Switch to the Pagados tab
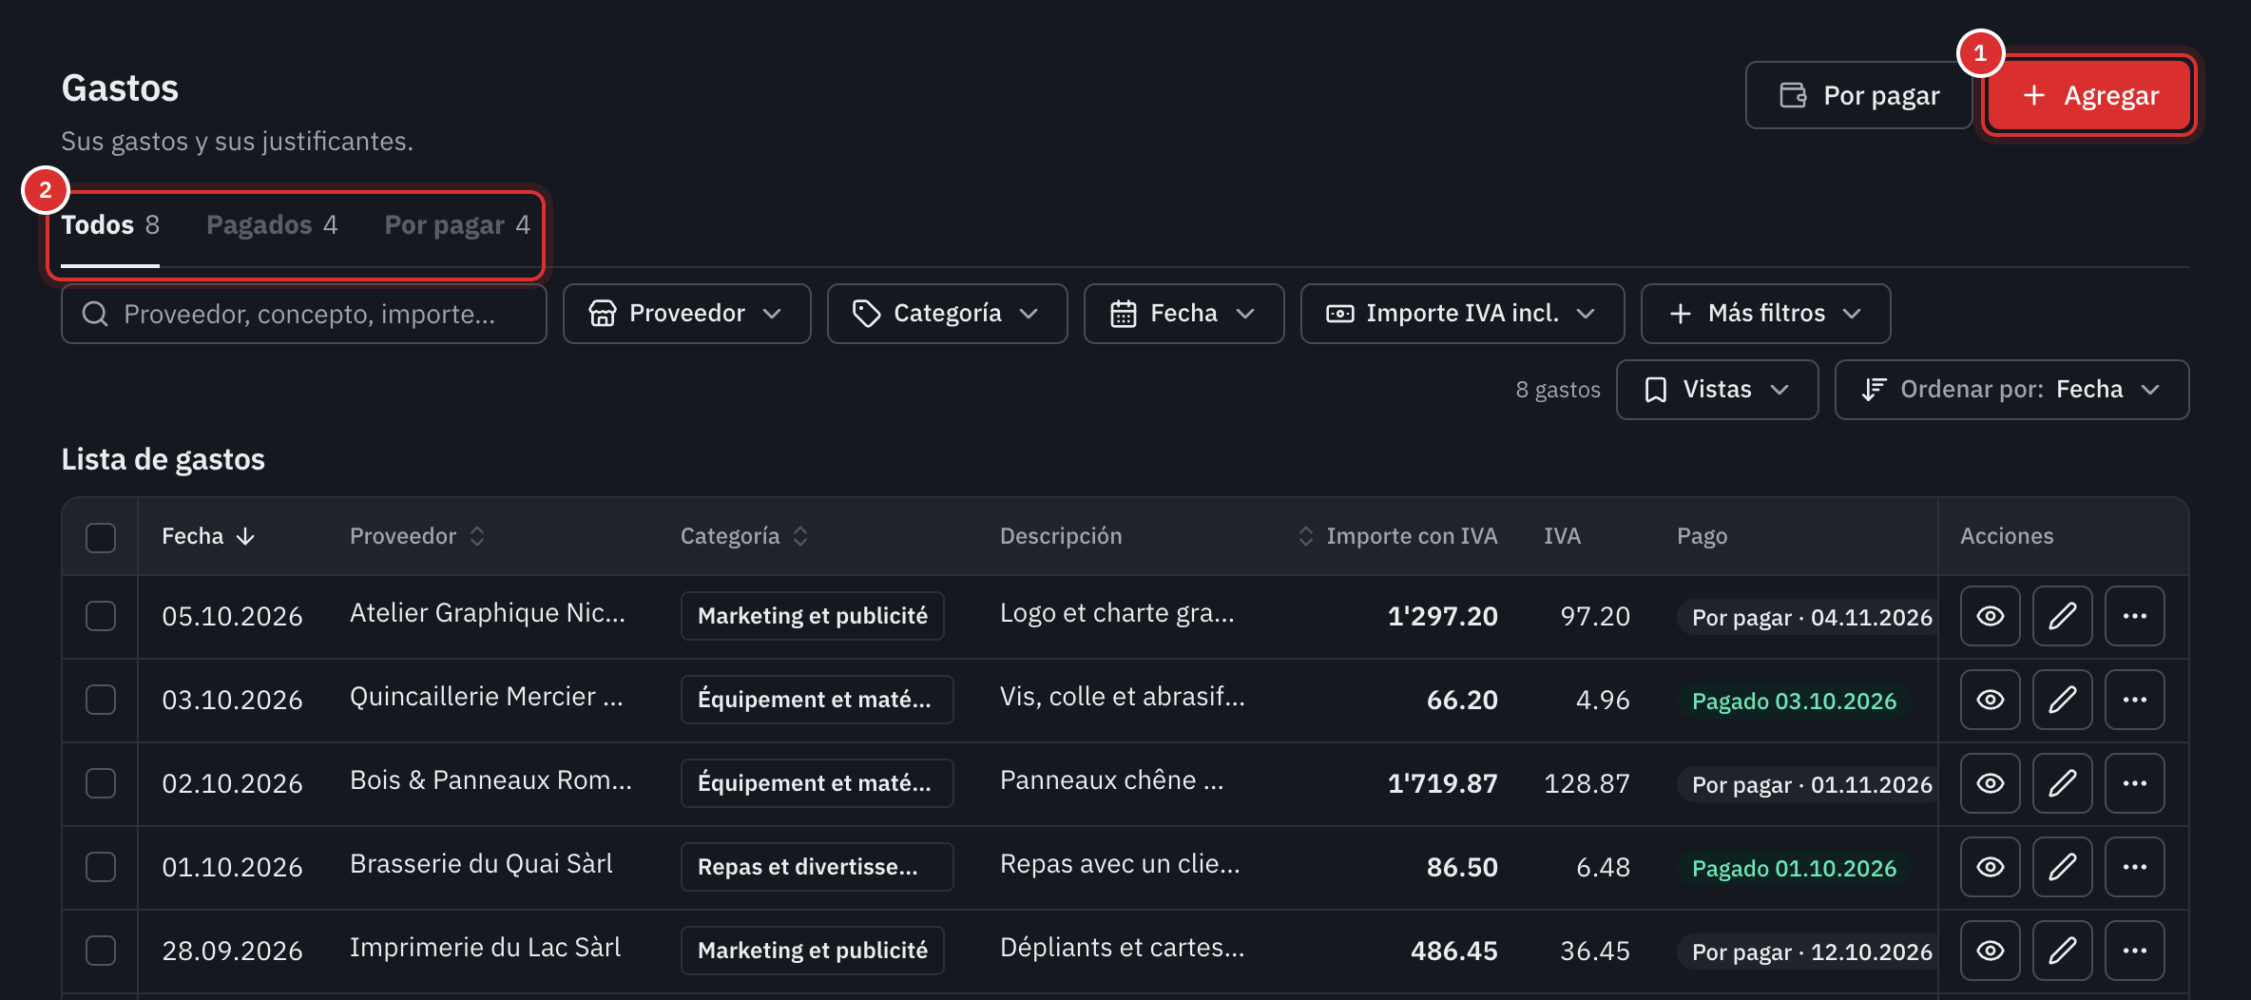The image size is (2251, 1000). tap(272, 225)
